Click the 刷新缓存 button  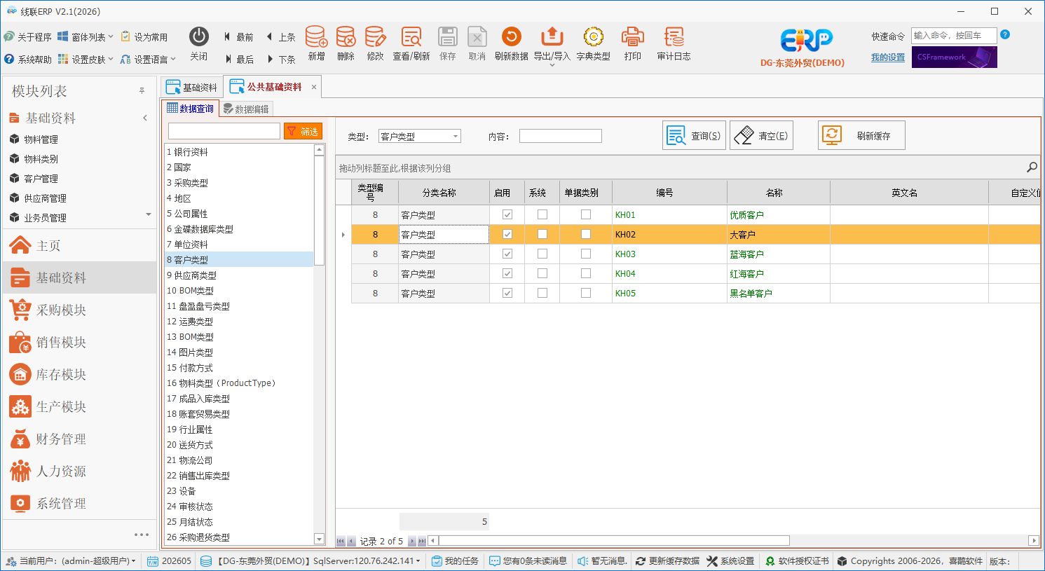pos(861,135)
